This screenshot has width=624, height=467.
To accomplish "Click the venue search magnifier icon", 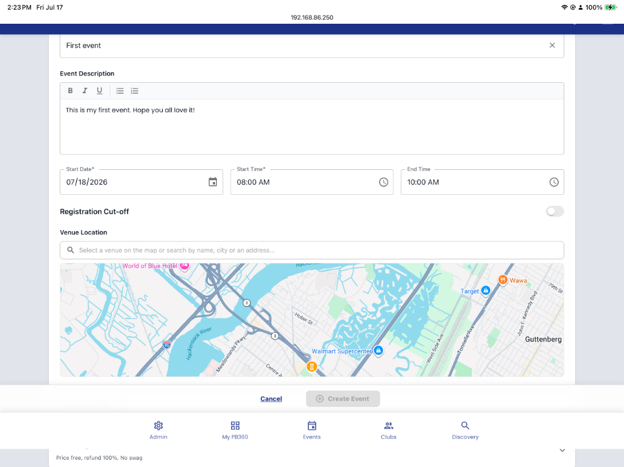I will (x=71, y=250).
